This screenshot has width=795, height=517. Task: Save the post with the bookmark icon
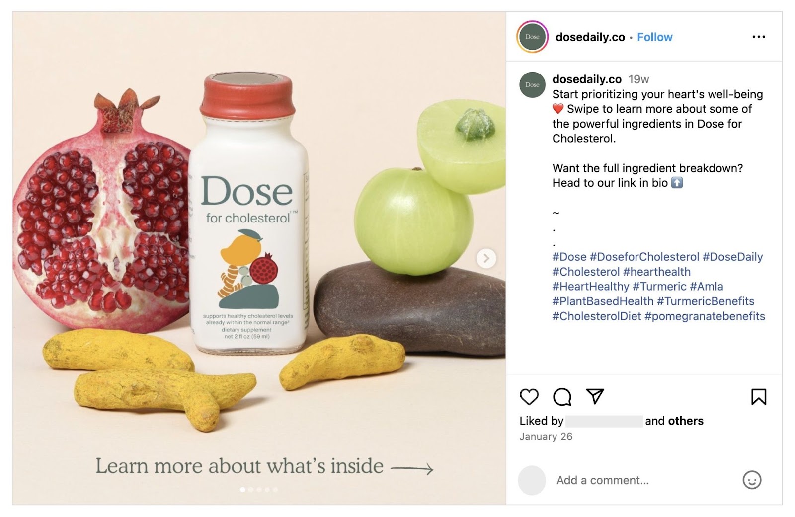pyautogui.click(x=757, y=397)
